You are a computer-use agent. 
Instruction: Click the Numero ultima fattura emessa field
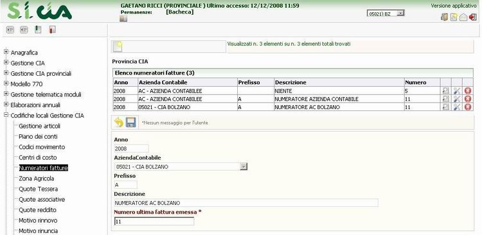pos(154,221)
